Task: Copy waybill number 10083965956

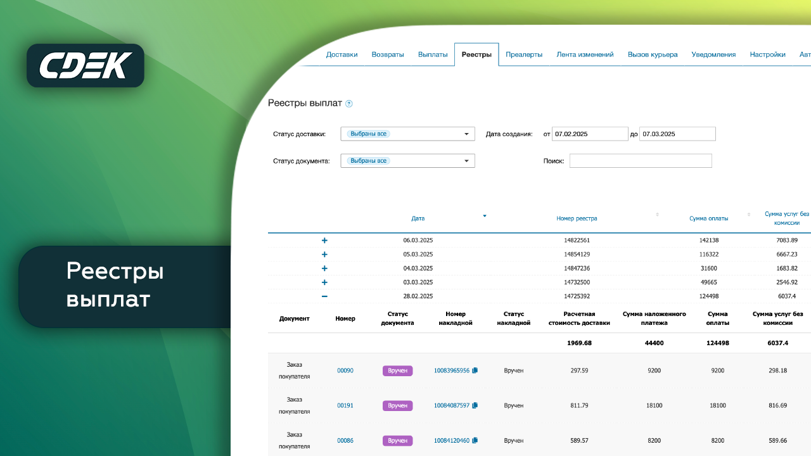Action: 475,370
